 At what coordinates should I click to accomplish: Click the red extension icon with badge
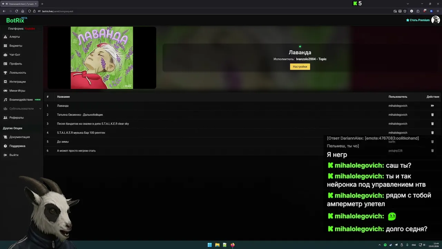[424, 11]
